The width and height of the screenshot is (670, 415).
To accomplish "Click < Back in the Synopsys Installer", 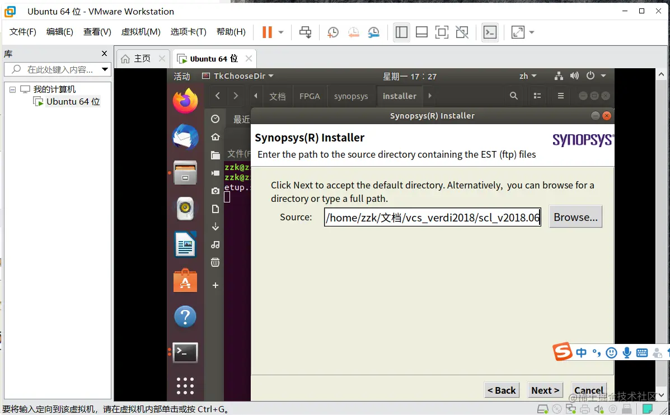I will [x=502, y=390].
